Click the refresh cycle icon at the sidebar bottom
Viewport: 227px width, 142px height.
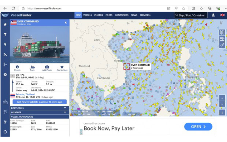coord(5,132)
